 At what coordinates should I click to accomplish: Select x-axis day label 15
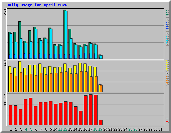(80, 129)
